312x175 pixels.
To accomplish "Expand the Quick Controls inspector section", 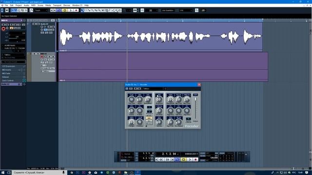I will (13, 81).
